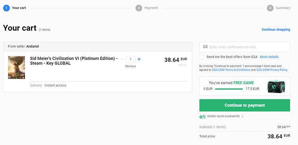Open G2A.COM Terms & Conditions link
The height and width of the screenshot is (145, 298).
pyautogui.click(x=231, y=70)
